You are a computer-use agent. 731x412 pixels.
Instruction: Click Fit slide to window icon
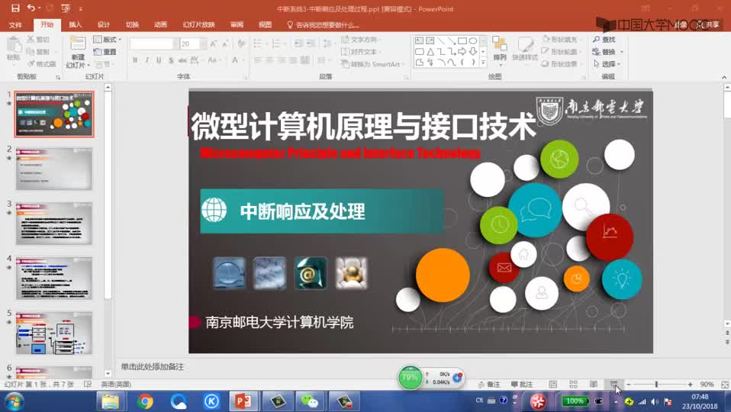pyautogui.click(x=725, y=385)
